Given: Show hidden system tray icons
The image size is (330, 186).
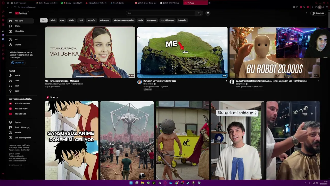Looking at the screenshot, I should (306, 183).
